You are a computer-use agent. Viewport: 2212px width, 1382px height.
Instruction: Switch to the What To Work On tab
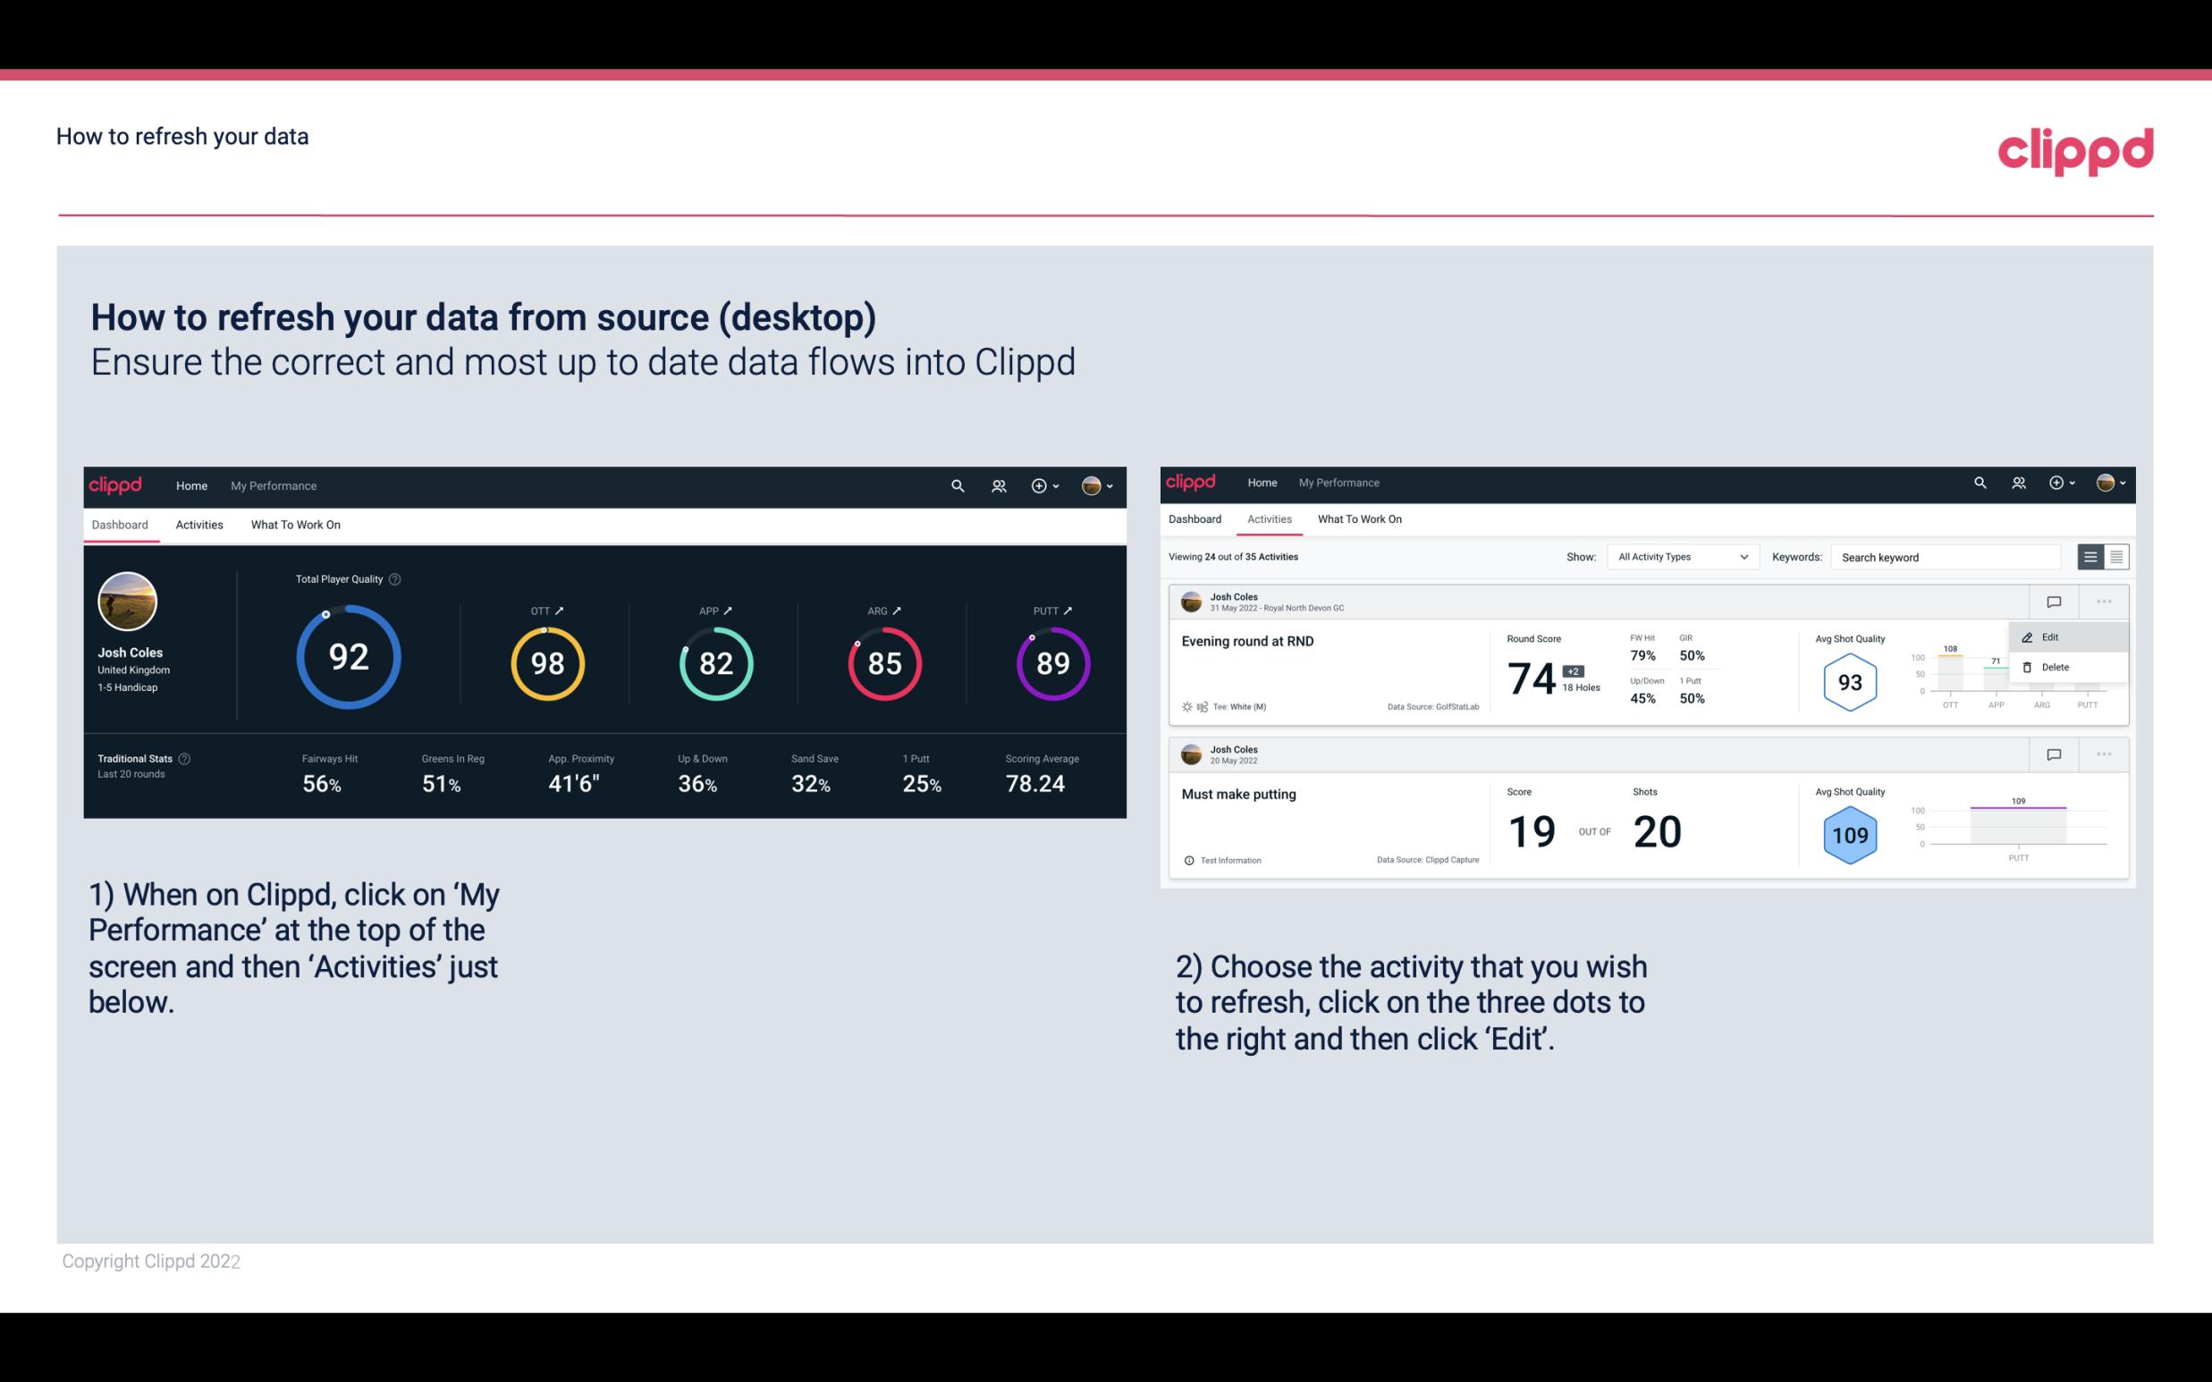coord(295,524)
